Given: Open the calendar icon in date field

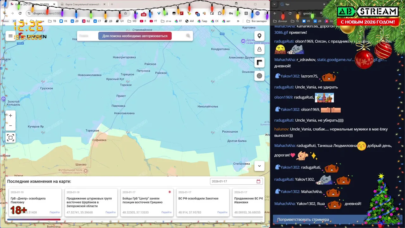Looking at the screenshot, I should (259, 181).
